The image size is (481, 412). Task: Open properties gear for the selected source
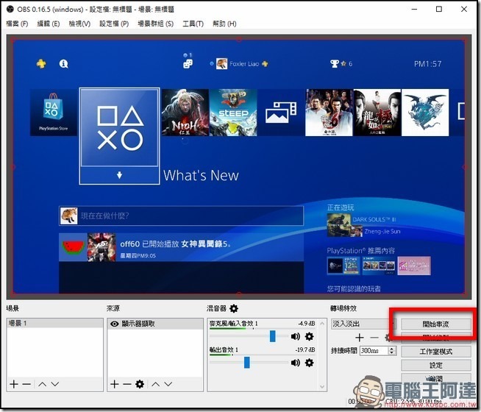click(140, 384)
